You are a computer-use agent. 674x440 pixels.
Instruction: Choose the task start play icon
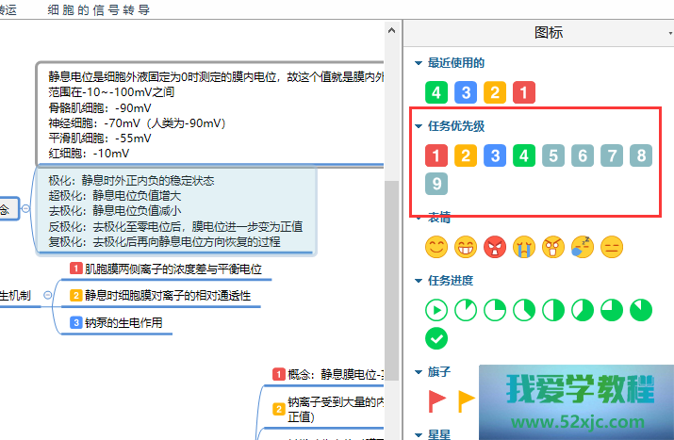[x=436, y=310]
